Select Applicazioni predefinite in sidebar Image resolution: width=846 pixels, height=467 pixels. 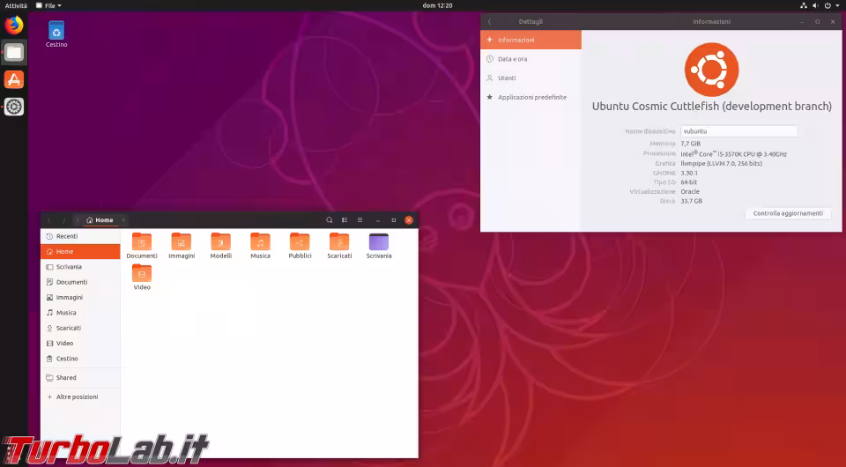coord(531,97)
